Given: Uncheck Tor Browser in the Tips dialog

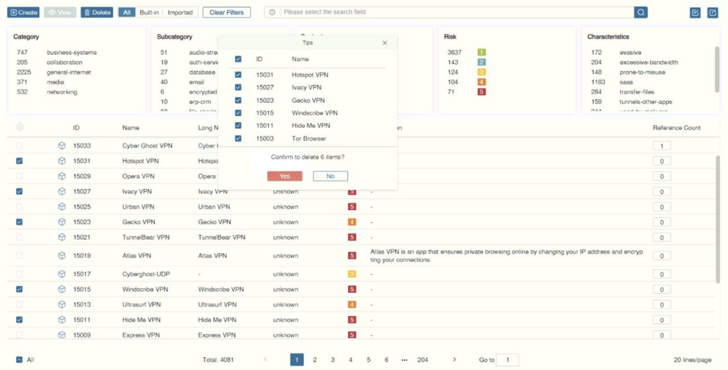Looking at the screenshot, I should 238,138.
